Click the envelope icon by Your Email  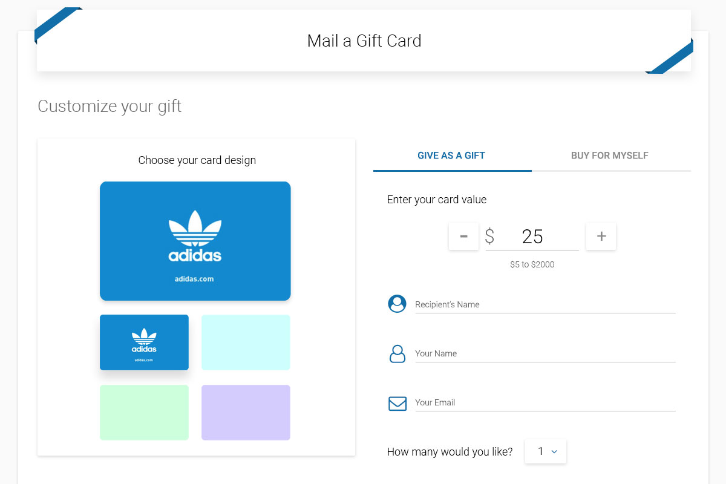[x=397, y=403]
